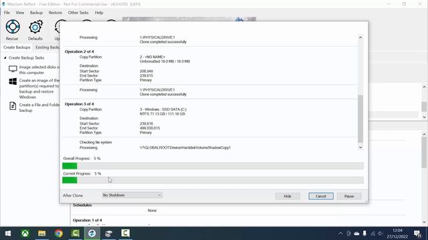The width and height of the screenshot is (428, 240).
Task: Open File Explorer from taskbar
Action: pos(41,233)
